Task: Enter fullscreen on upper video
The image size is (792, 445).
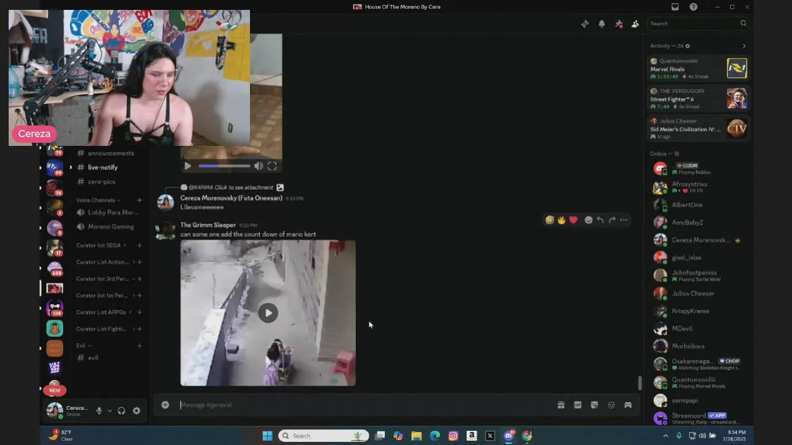Action: click(x=272, y=166)
